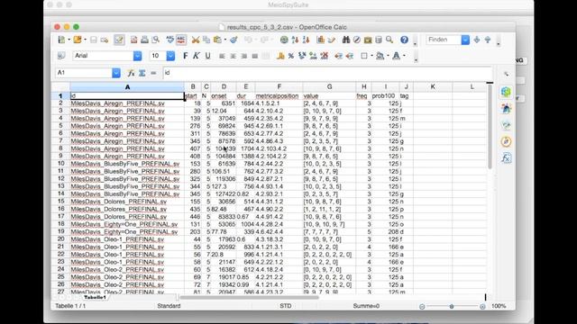
Task: Open the Function Wizard fx icon
Action: click(x=131, y=73)
